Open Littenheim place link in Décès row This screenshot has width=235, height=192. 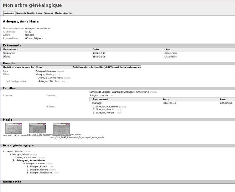171,56
